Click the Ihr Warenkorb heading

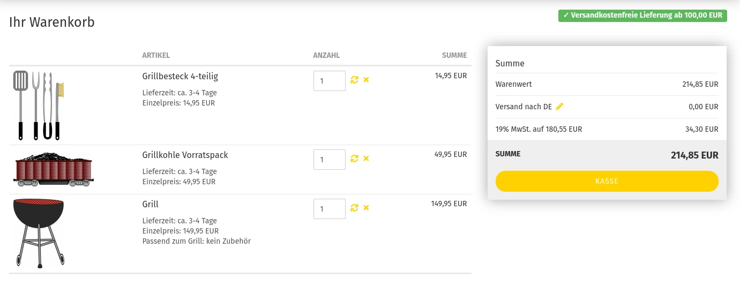(x=52, y=22)
